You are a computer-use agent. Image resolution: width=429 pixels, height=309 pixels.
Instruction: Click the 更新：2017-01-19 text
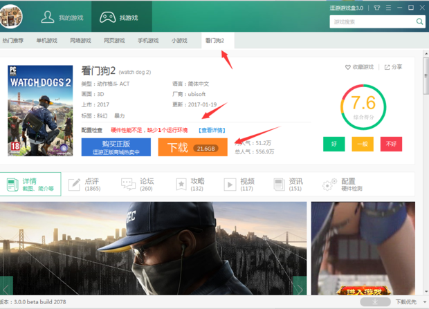194,104
